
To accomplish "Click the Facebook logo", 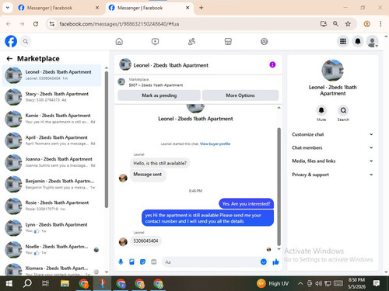I will pos(11,41).
